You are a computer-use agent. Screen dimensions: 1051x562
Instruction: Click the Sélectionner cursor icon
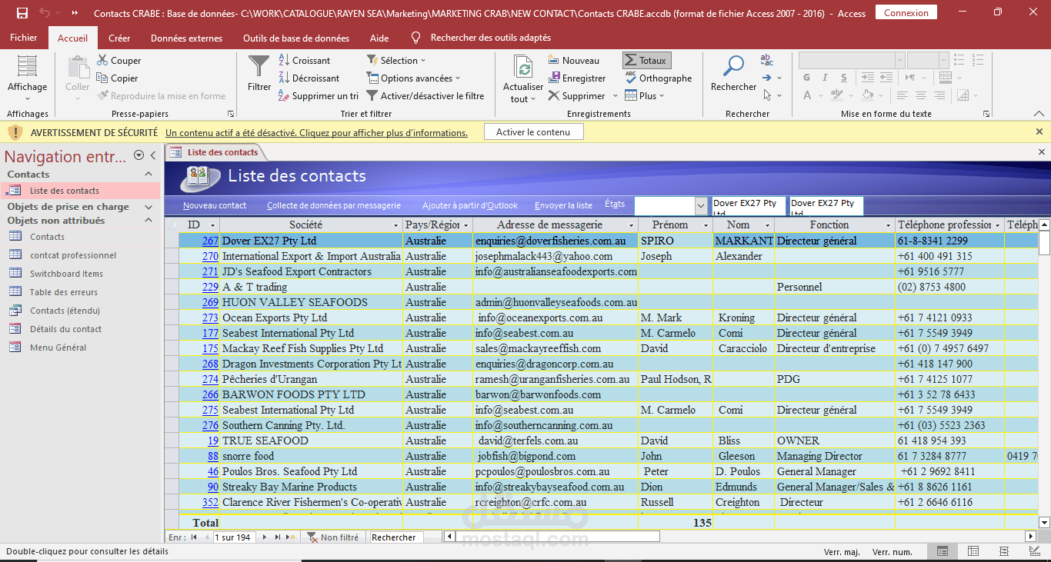tap(767, 95)
